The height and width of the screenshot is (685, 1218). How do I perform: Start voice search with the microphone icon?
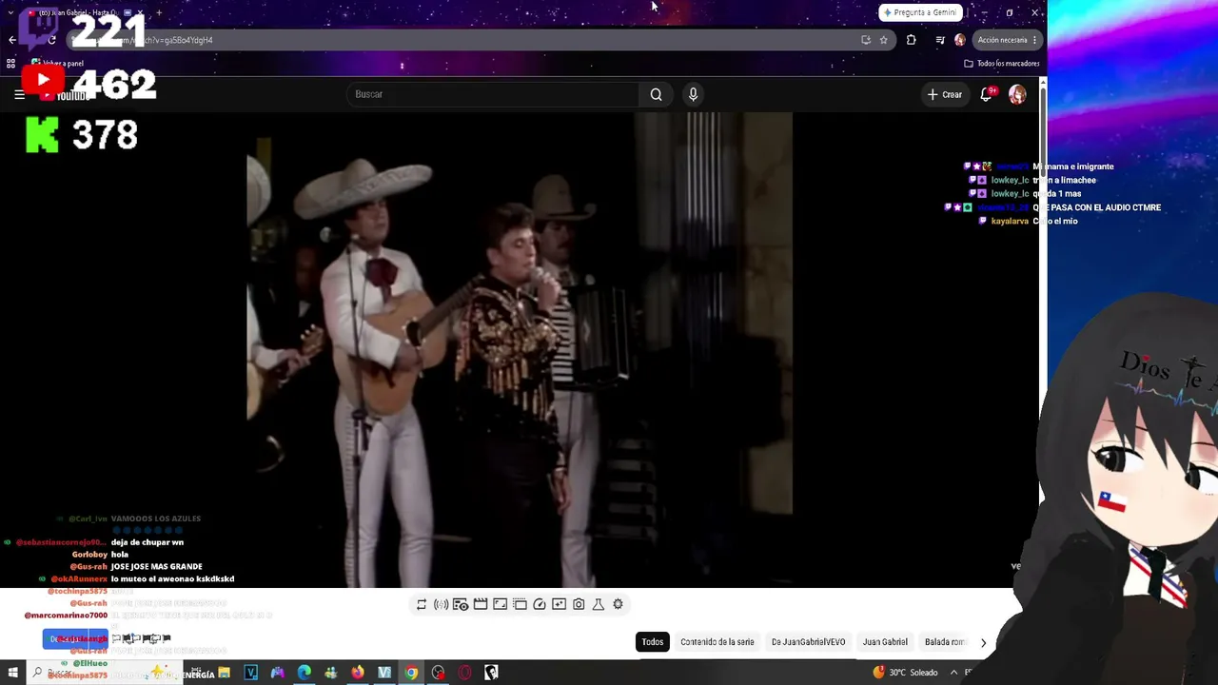point(693,94)
